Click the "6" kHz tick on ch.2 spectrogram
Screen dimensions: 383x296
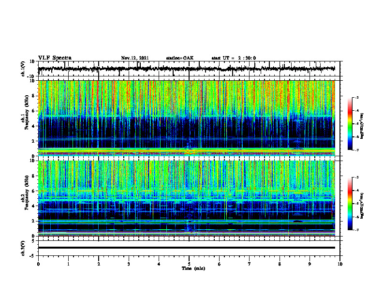tap(34, 191)
